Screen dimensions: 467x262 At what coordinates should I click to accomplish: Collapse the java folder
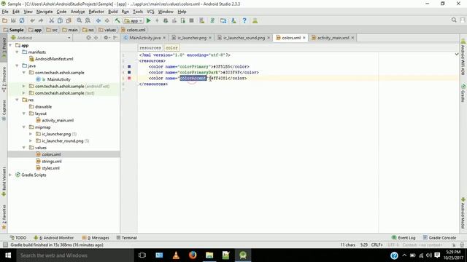coord(17,65)
